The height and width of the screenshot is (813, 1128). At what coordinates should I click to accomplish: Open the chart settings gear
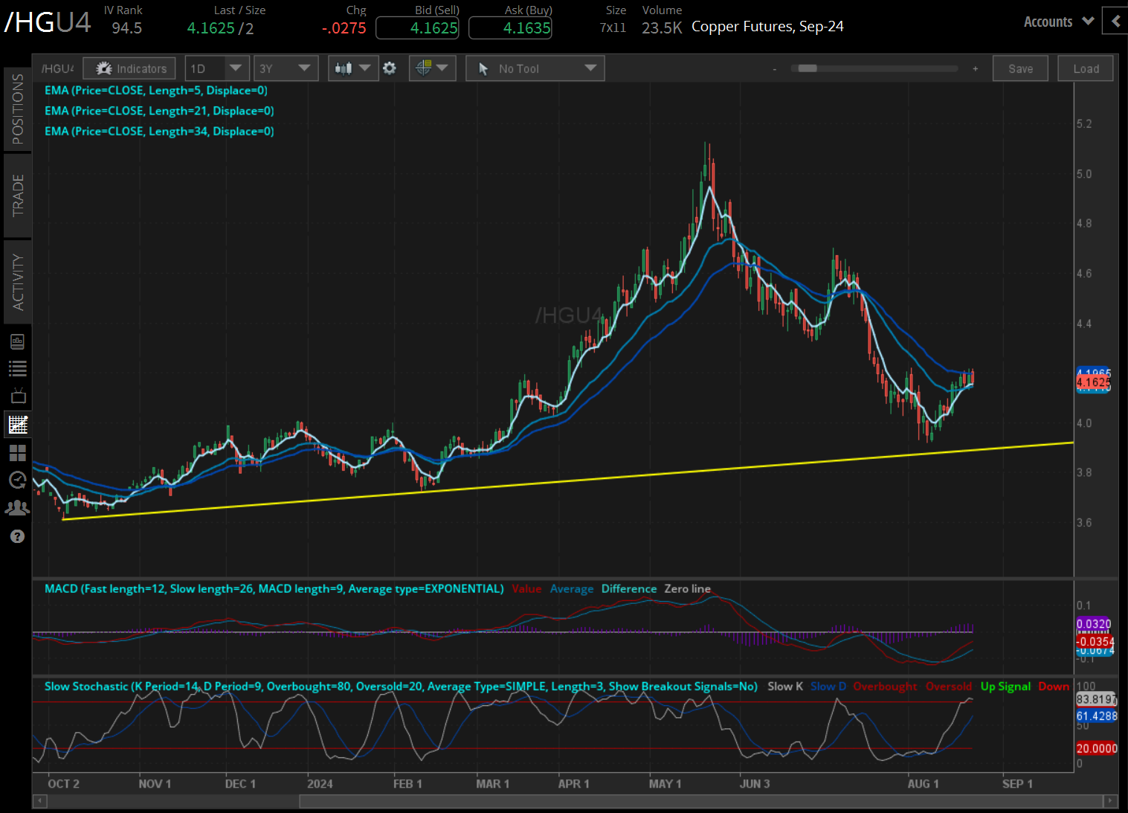[x=390, y=68]
